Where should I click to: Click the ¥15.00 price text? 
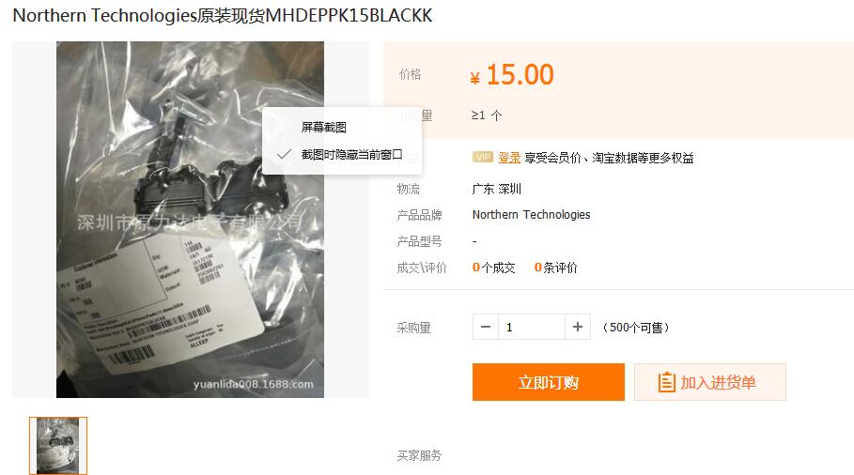point(512,74)
